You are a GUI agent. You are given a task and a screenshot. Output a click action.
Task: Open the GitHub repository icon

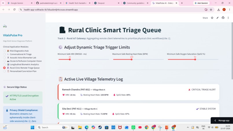coord(223,18)
